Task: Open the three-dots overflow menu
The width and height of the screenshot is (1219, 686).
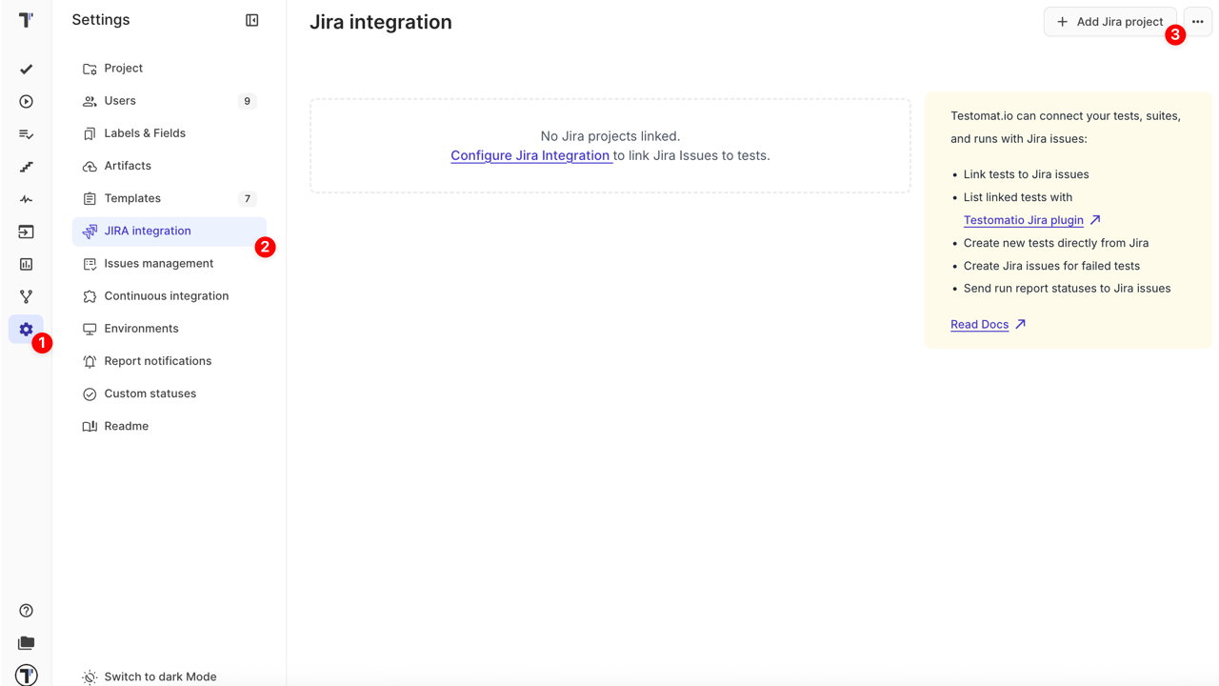Action: (1197, 21)
